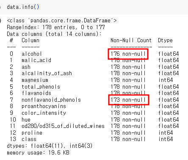Image resolution: width=188 pixels, height=160 pixels.
Task: Select the "ash" column name in row 2
Action: point(26,67)
